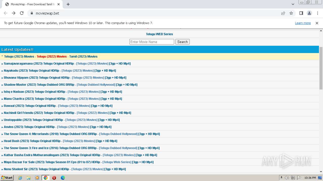Click the page vertical scrollbar thumb
The width and height of the screenshot is (323, 181).
click(x=321, y=68)
